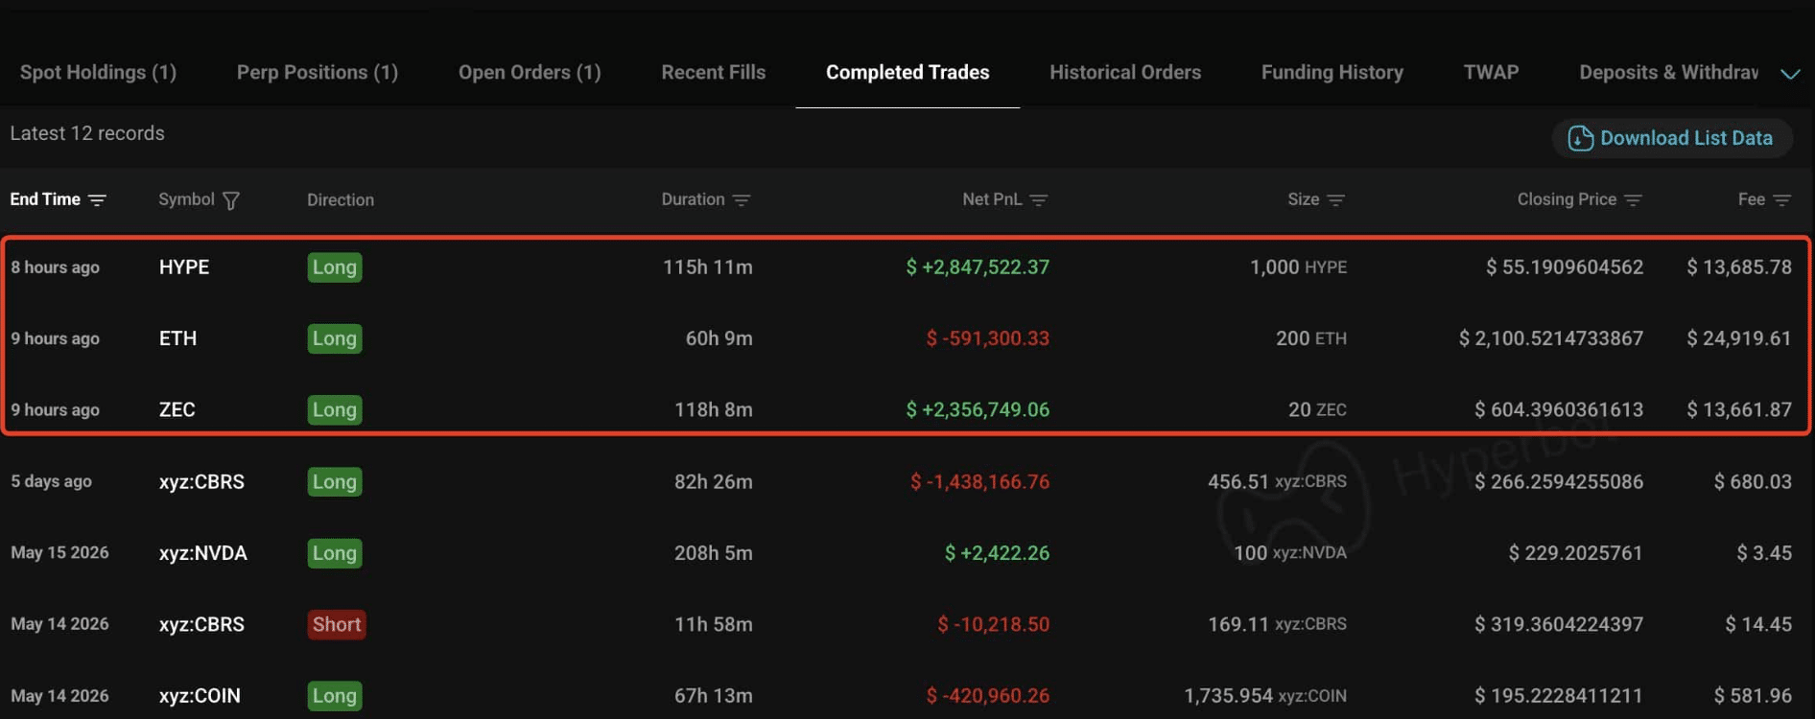Click the Closing Price header label
Image resolution: width=1815 pixels, height=719 pixels.
tap(1567, 199)
